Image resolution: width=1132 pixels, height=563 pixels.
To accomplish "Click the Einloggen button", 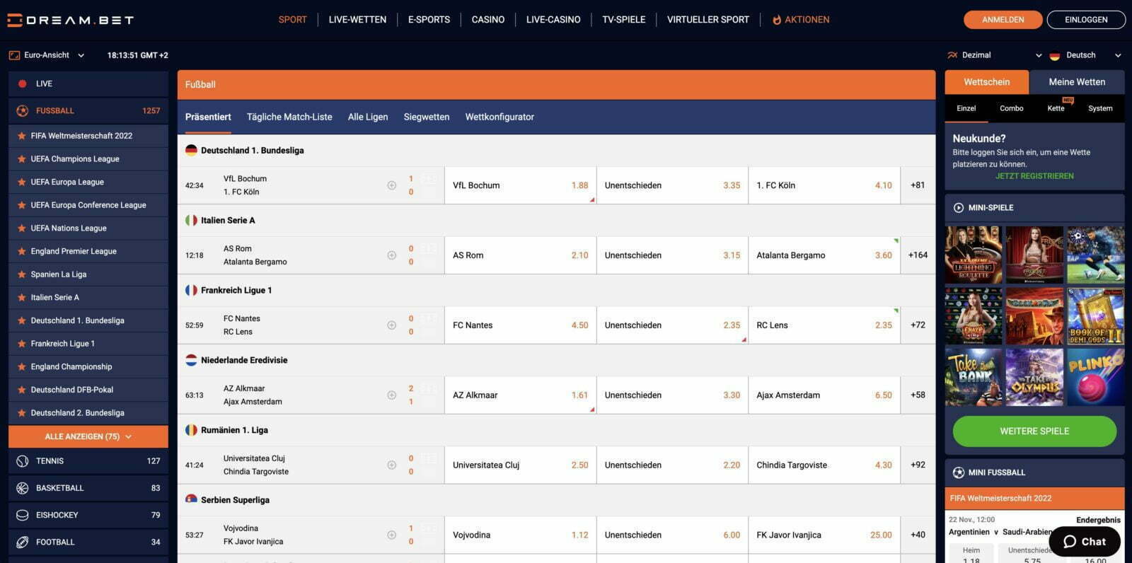I will coord(1086,20).
